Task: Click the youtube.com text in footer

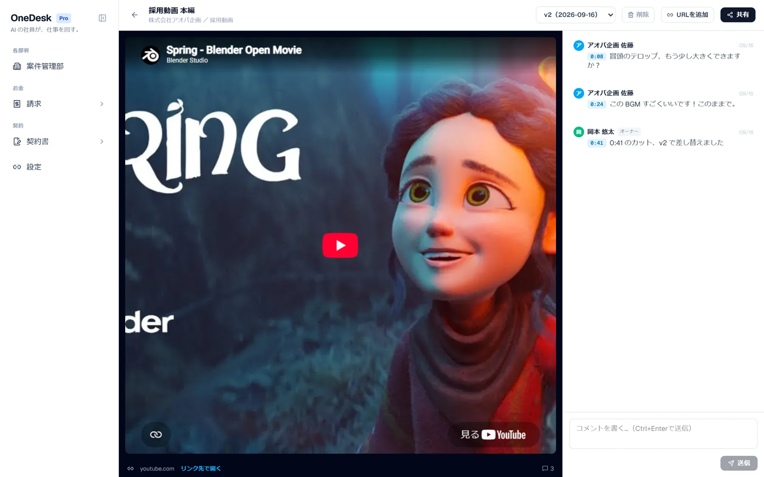Action: (157, 469)
